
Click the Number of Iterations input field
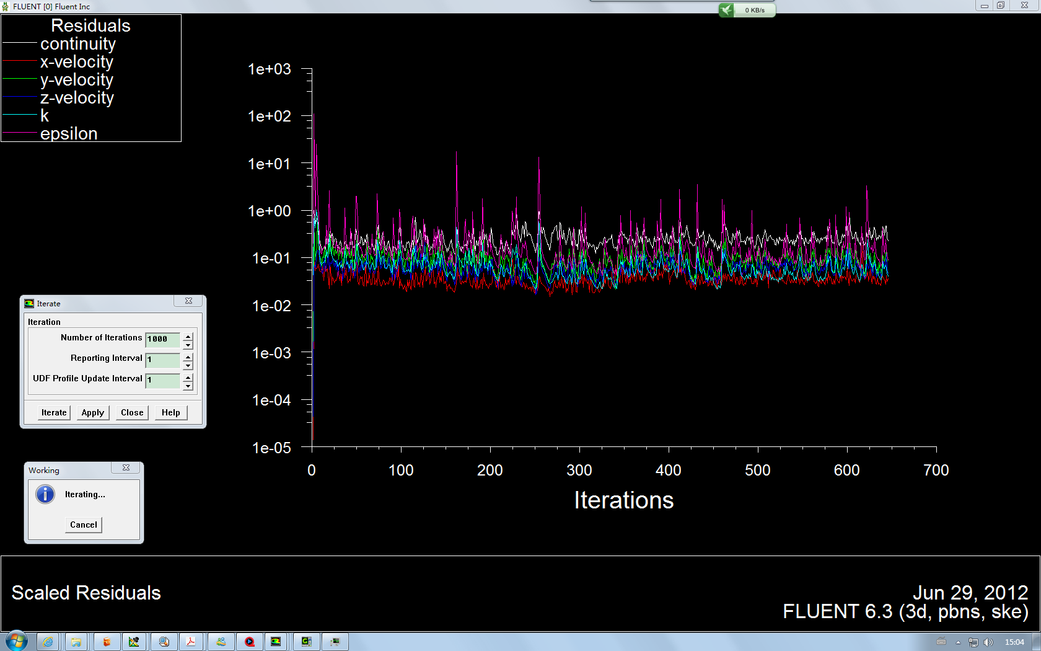162,340
